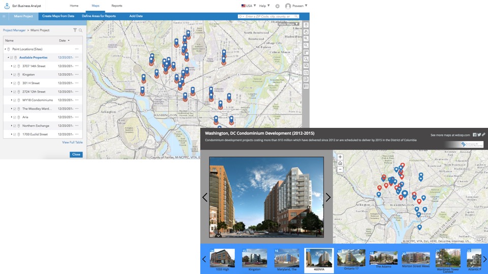Select the pan hand tool on map toolbar
The image size is (488, 274).
306,31
